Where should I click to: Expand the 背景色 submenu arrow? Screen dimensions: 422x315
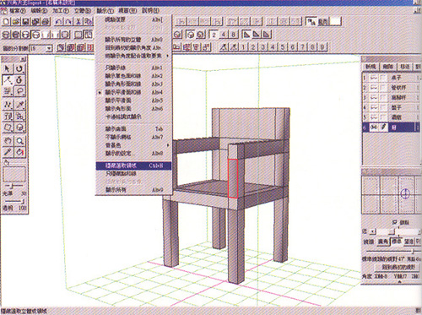coord(168,145)
